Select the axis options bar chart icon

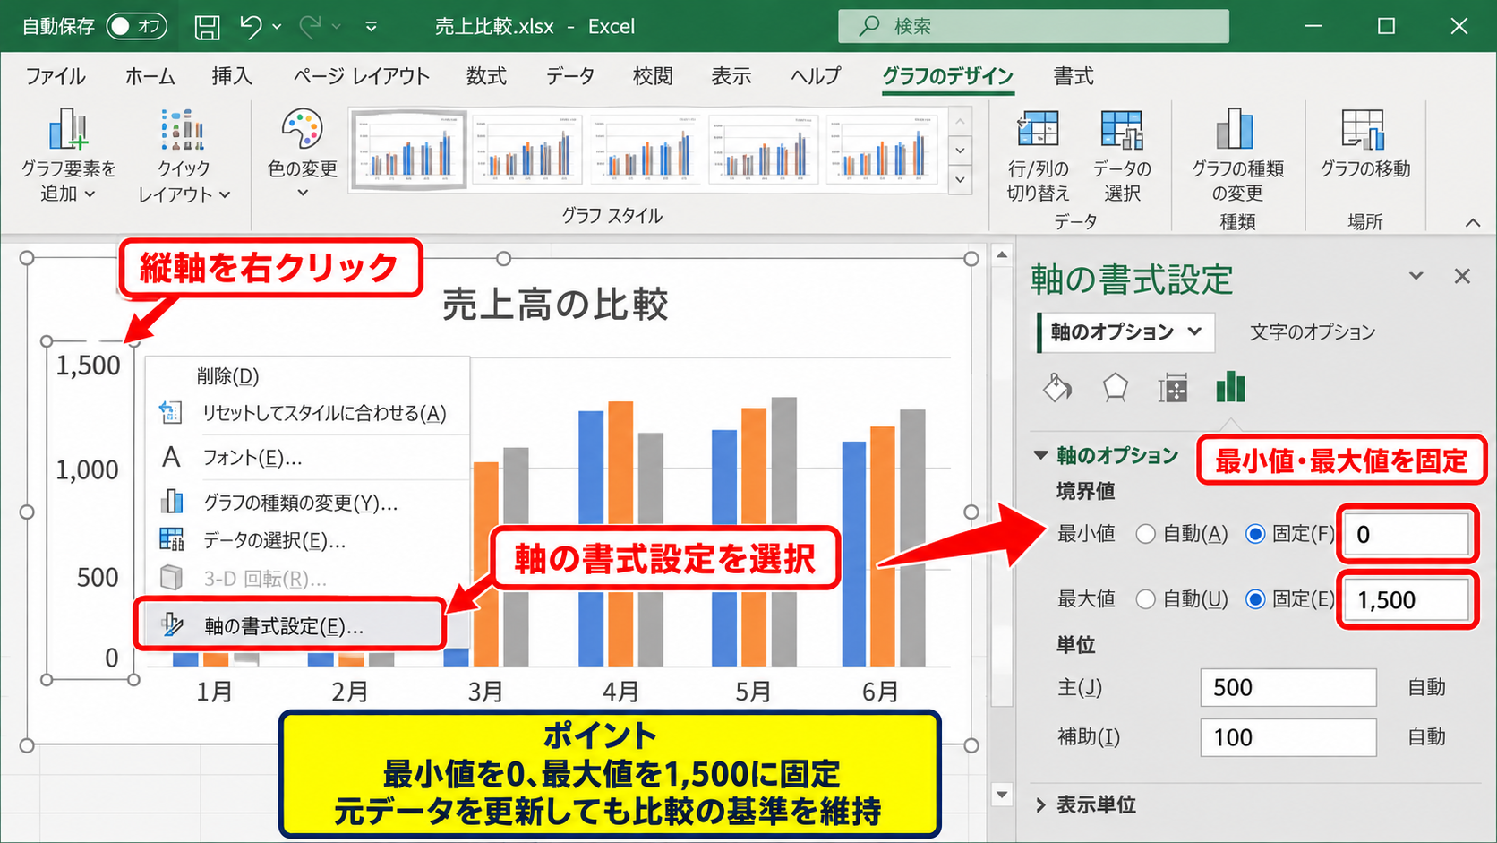click(x=1230, y=387)
